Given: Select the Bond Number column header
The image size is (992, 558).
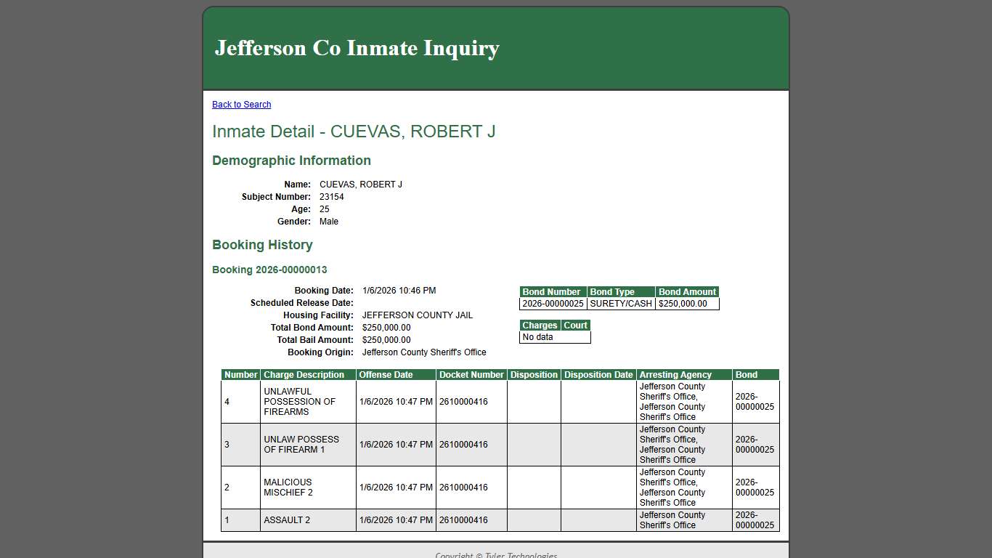Looking at the screenshot, I should coord(552,292).
